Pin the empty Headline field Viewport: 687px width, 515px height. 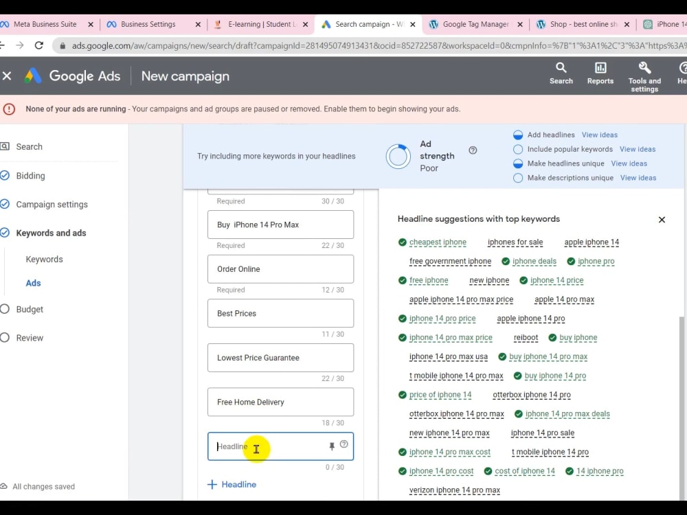coord(332,446)
